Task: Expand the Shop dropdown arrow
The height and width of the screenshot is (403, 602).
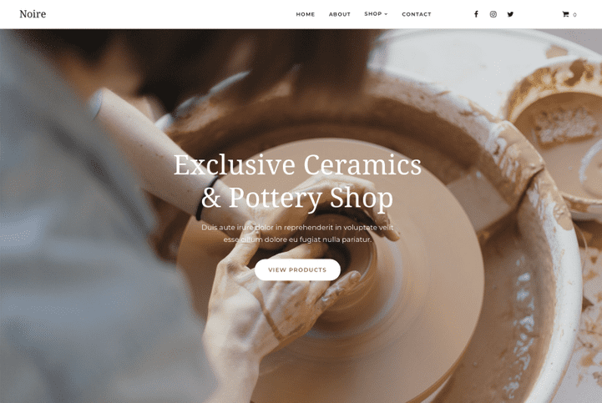Action: tap(387, 14)
